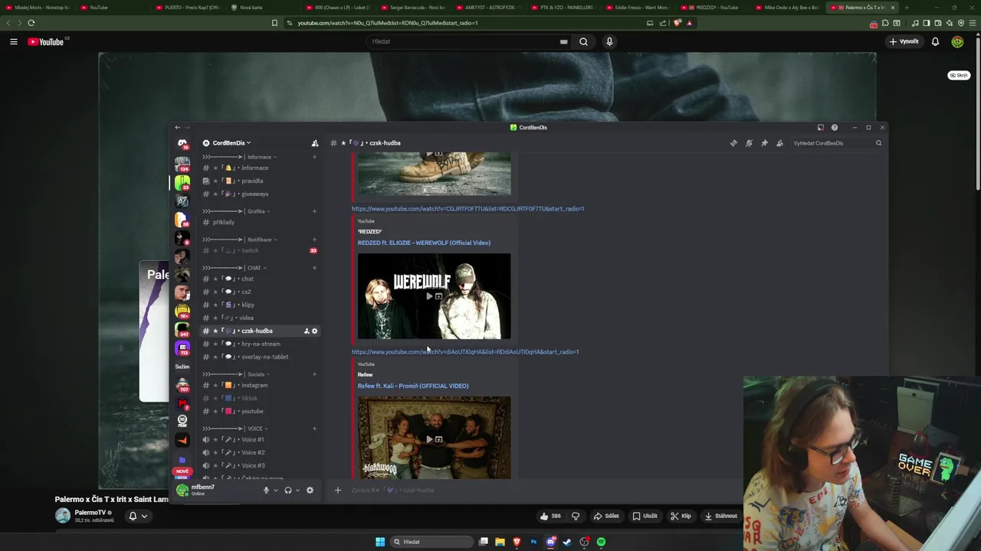Switch to REDZED - YouTube browser tab
The width and height of the screenshot is (981, 551).
713,8
